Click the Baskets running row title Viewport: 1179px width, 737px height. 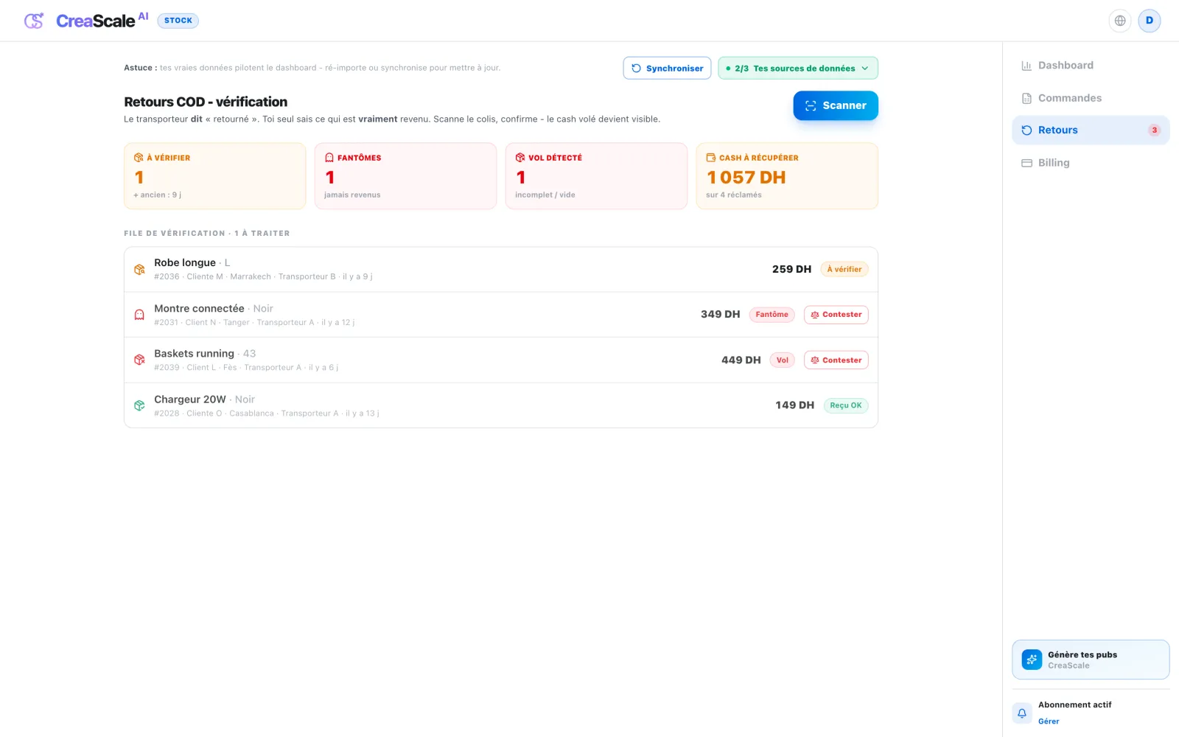tap(194, 354)
